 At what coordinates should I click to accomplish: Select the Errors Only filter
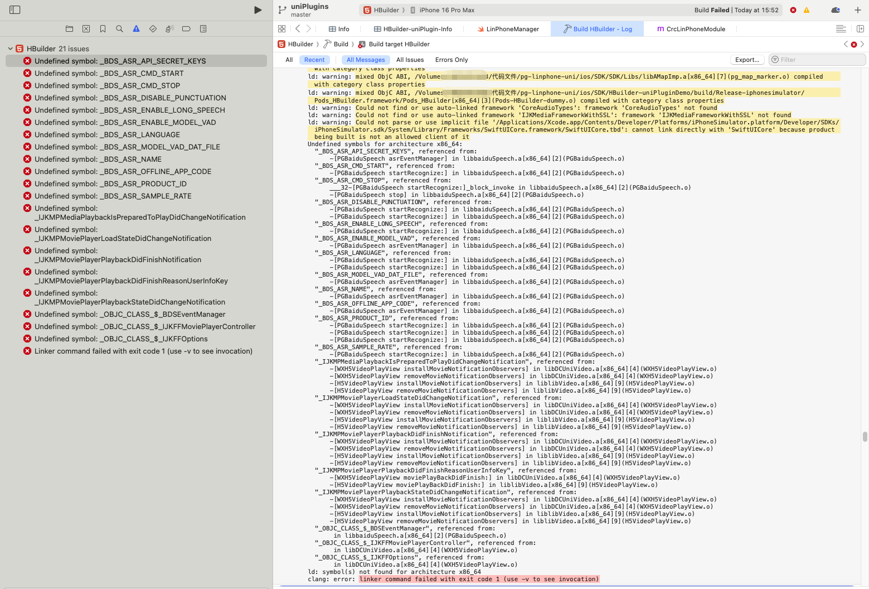point(452,60)
